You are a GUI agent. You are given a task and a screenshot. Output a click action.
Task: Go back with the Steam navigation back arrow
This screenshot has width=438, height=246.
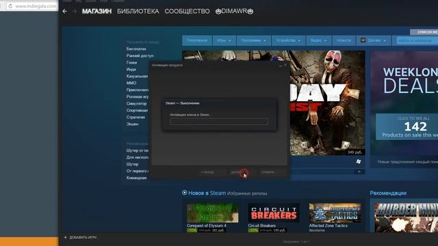pyautogui.click(x=65, y=11)
